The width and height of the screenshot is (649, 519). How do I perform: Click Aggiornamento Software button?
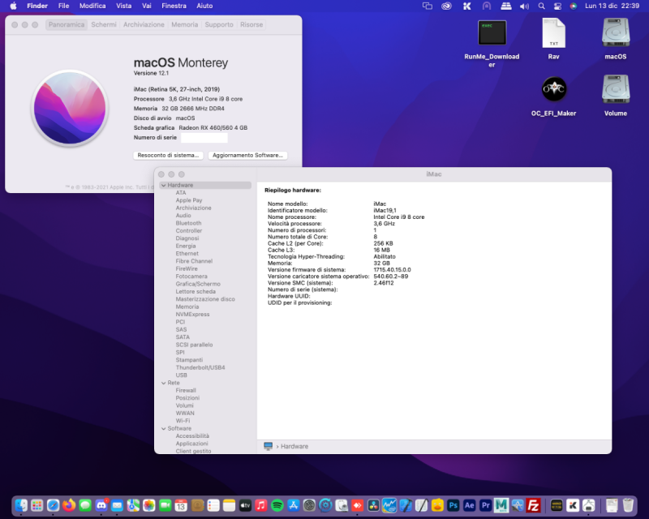click(x=247, y=155)
